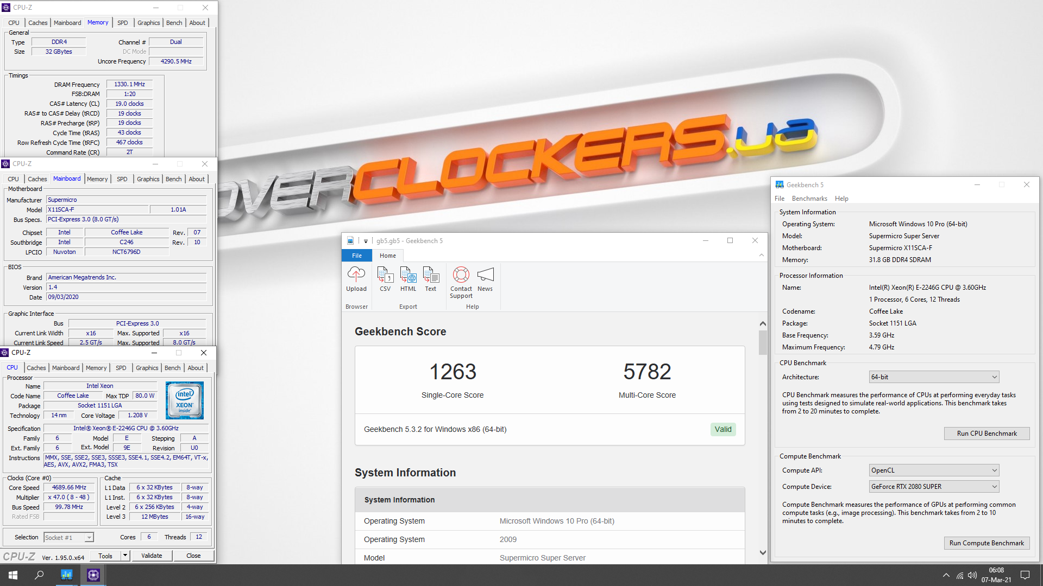Click gb5.gb5 document icon in title bar
The image size is (1043, 586).
(350, 240)
